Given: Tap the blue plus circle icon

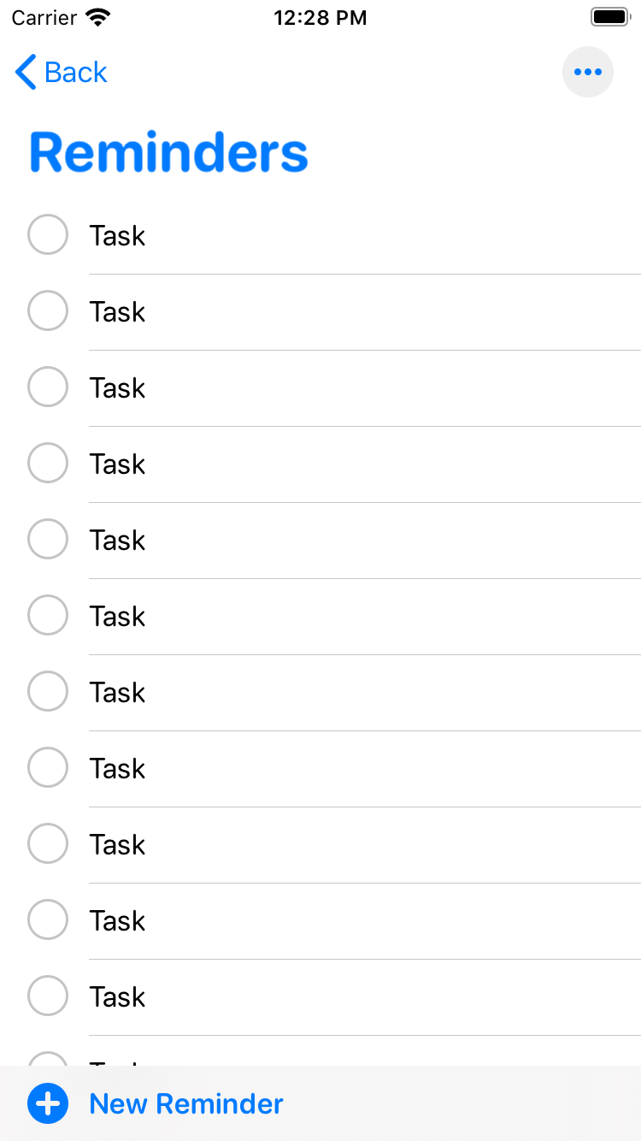Looking at the screenshot, I should (x=48, y=1103).
